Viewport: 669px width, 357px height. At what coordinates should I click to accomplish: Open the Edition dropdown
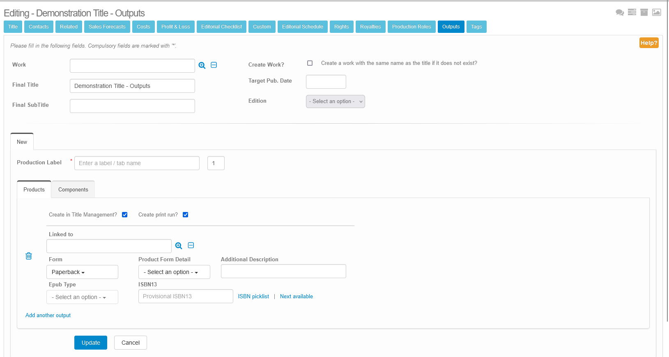pyautogui.click(x=335, y=101)
